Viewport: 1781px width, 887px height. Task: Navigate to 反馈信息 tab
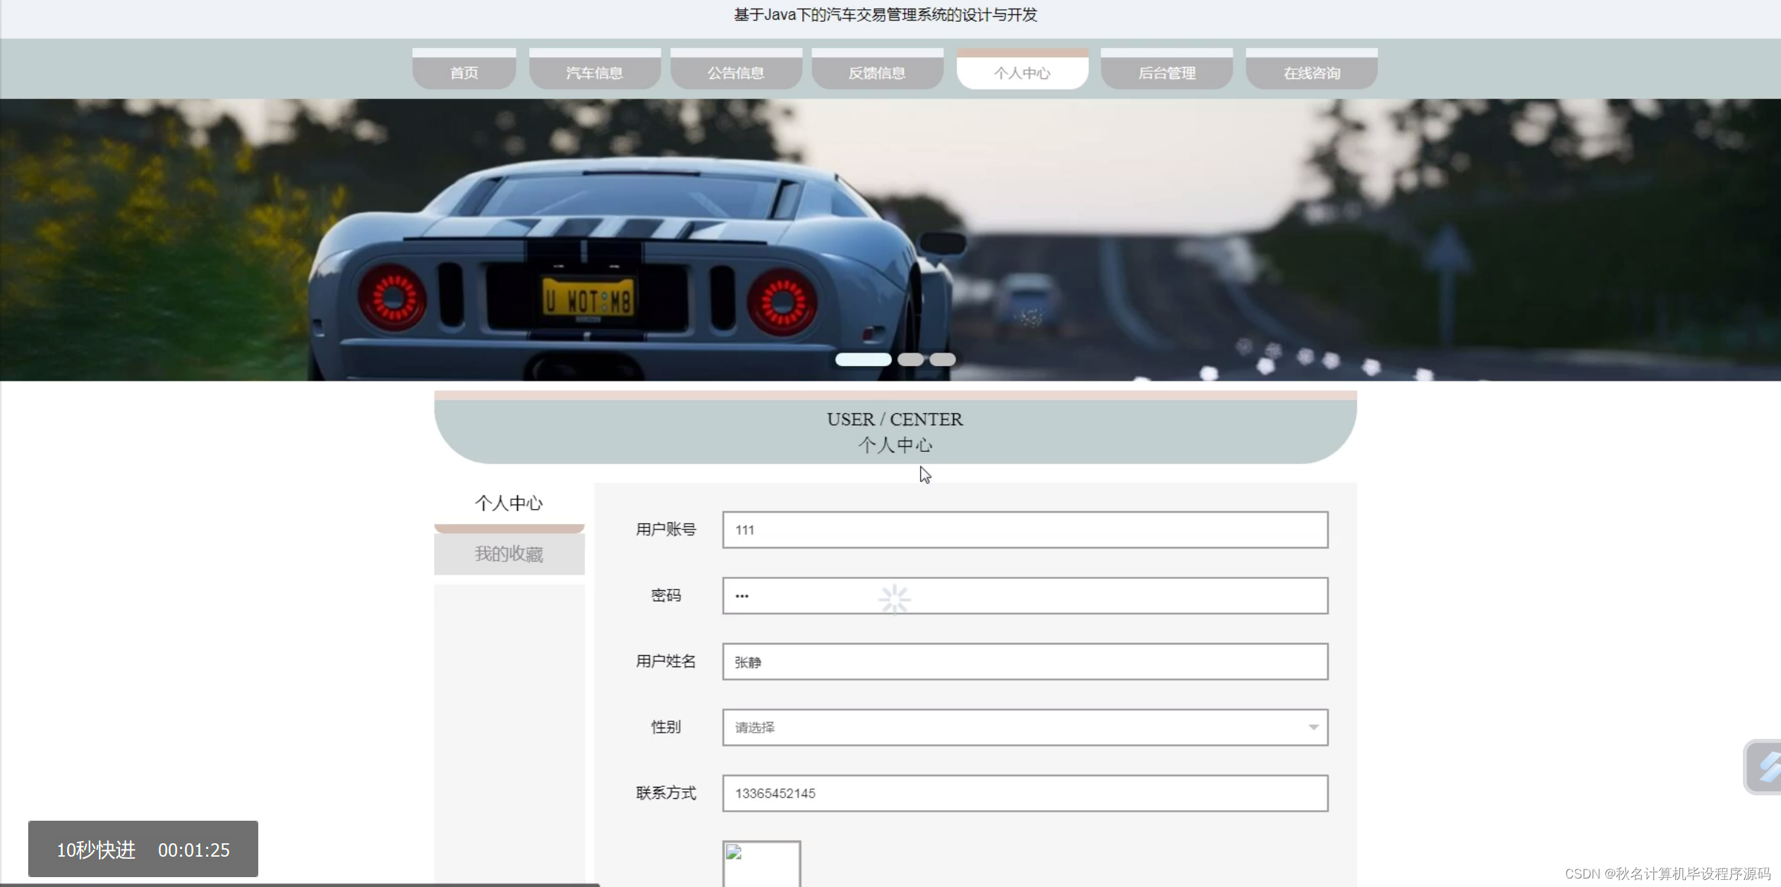pos(876,73)
